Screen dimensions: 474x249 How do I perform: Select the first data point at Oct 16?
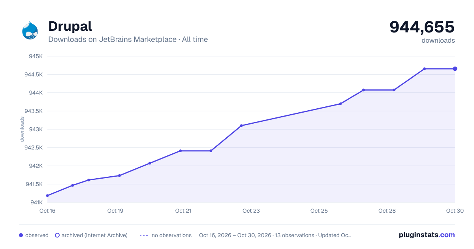(x=47, y=196)
